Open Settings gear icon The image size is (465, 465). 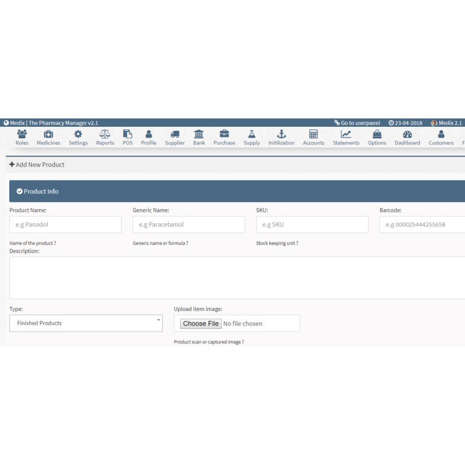pos(78,134)
